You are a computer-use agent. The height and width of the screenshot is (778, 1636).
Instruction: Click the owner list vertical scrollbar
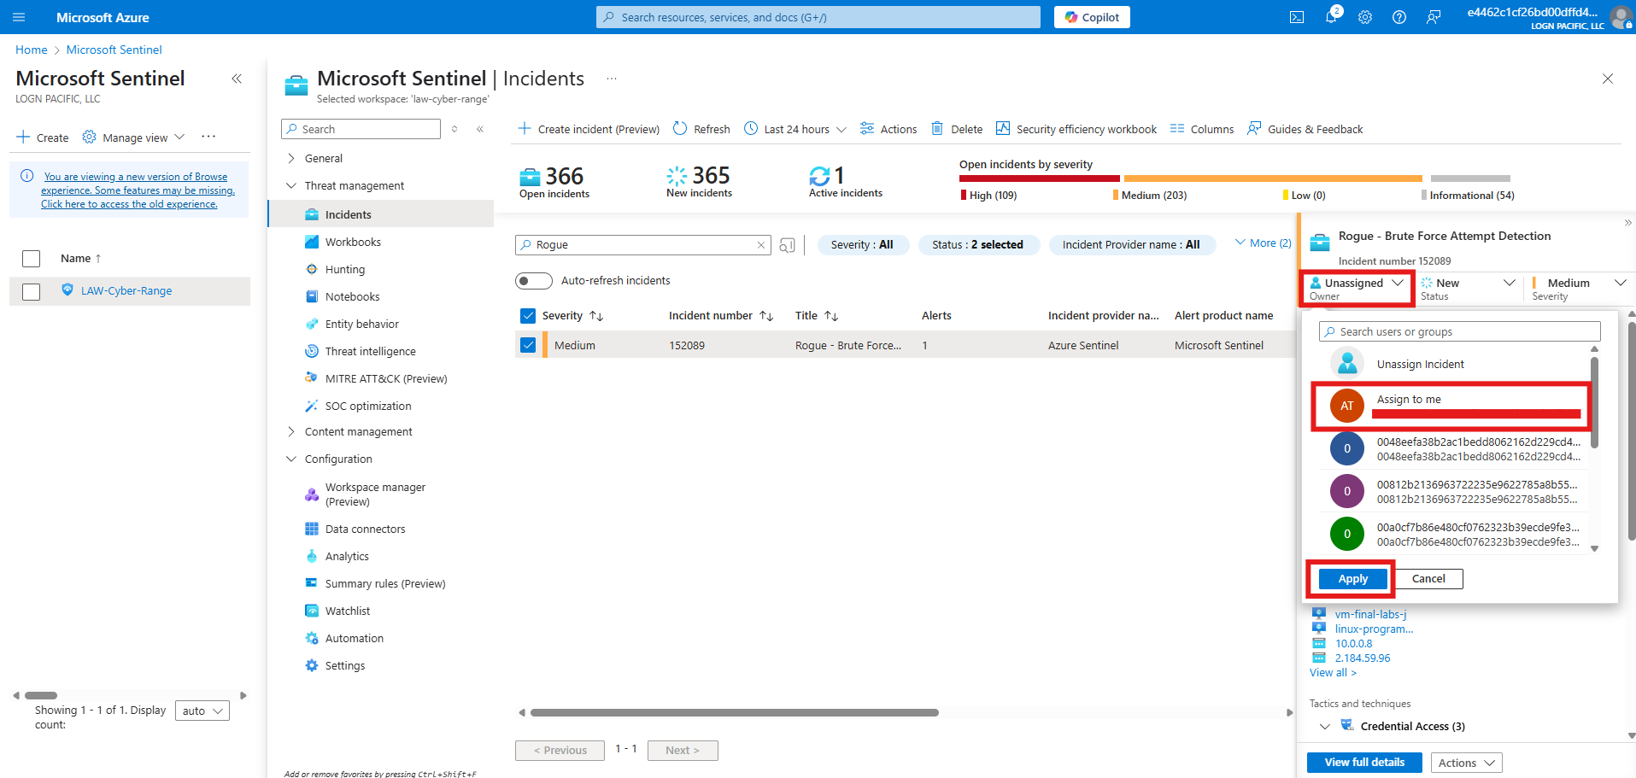click(x=1594, y=401)
